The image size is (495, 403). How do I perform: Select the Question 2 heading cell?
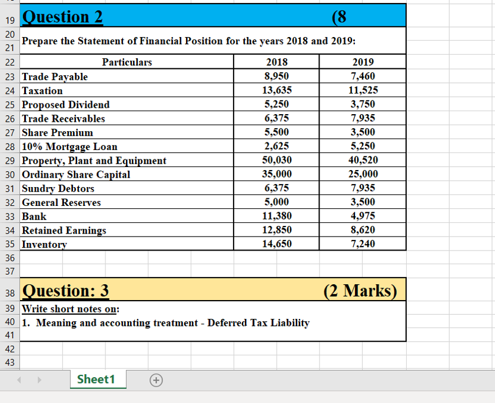213,16
